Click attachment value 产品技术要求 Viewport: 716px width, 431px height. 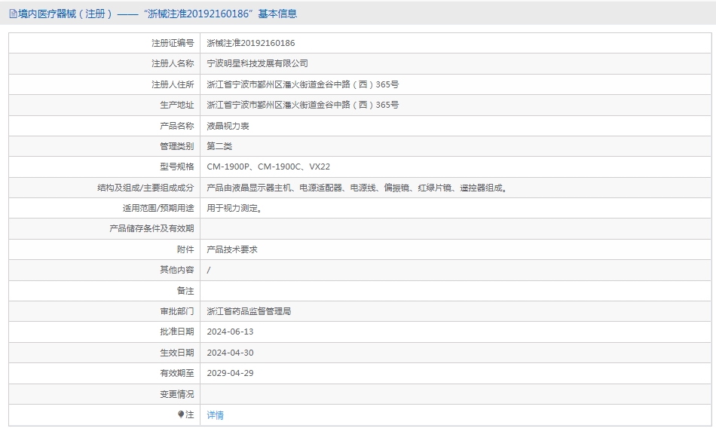[232, 249]
